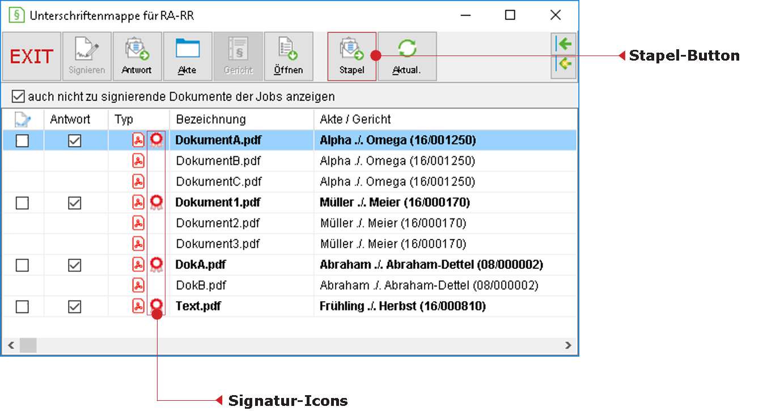Screen dimensions: 767x411
Task: Select the DokumentA.pdf file name
Action: (x=218, y=140)
